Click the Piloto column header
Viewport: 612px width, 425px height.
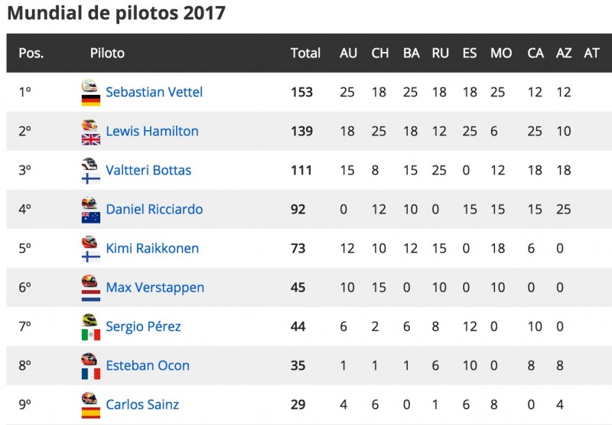(107, 53)
